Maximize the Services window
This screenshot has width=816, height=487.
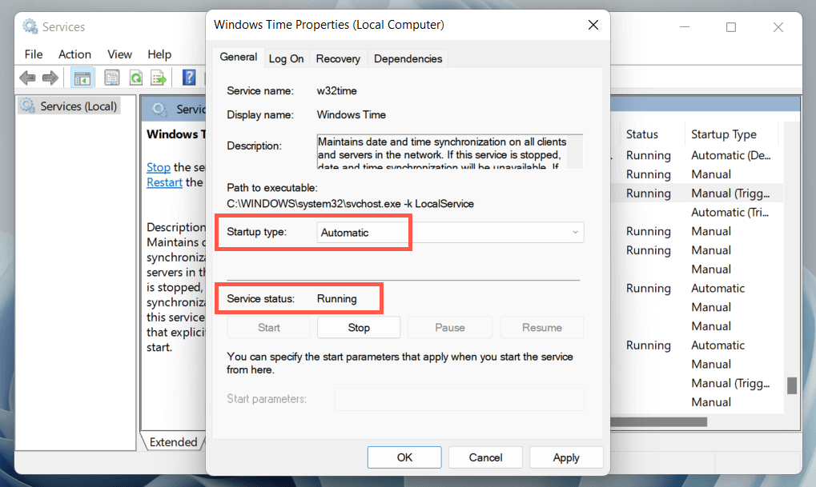(x=731, y=27)
